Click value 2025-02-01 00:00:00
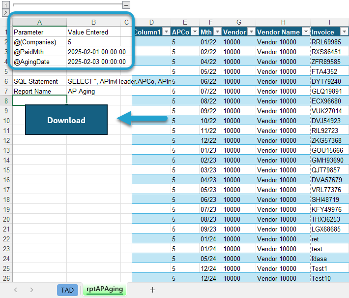The height and width of the screenshot is (298, 349). point(97,52)
